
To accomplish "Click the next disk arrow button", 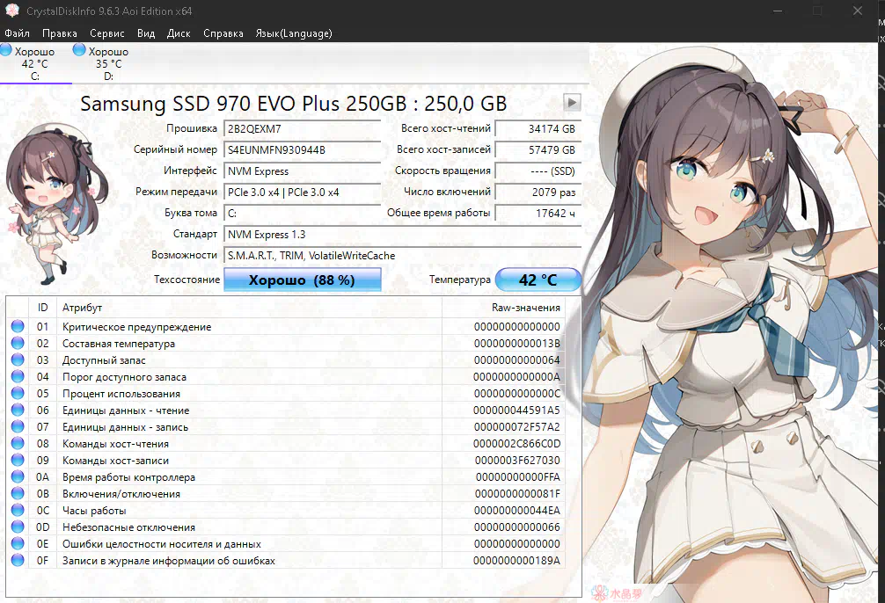I will [572, 103].
